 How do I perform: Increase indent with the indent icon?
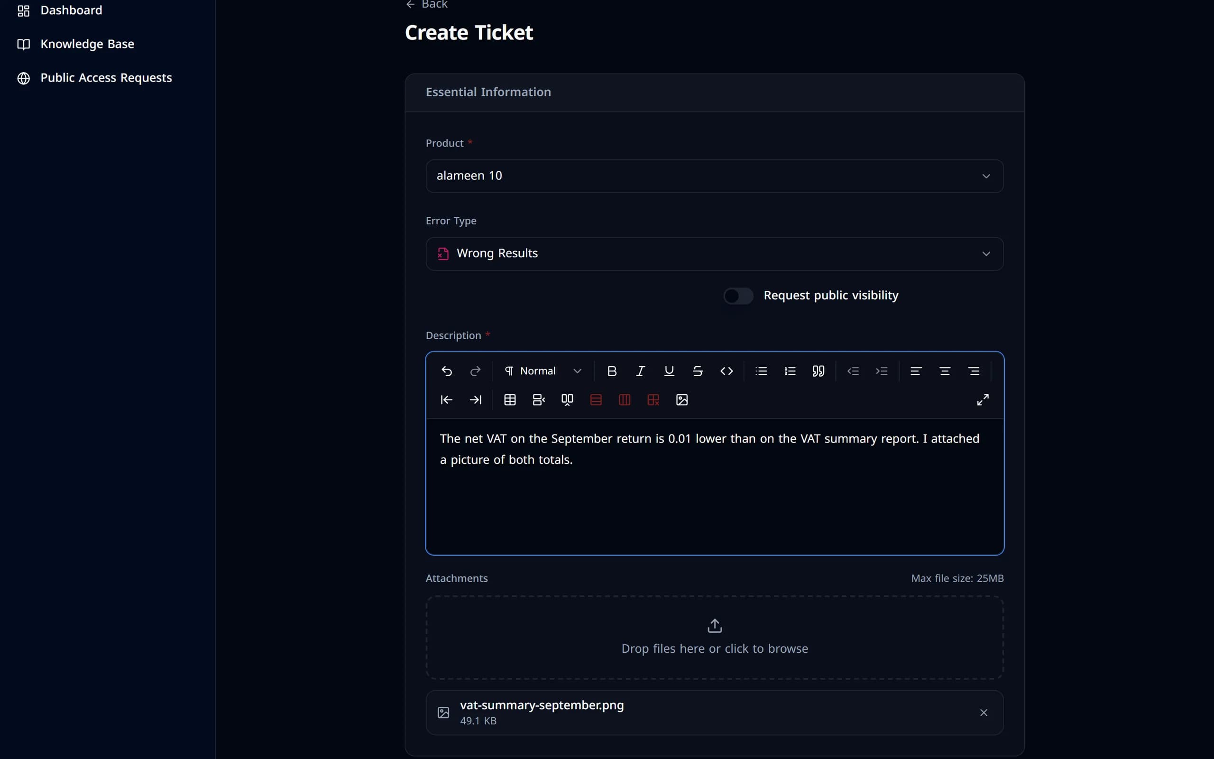pyautogui.click(x=882, y=371)
